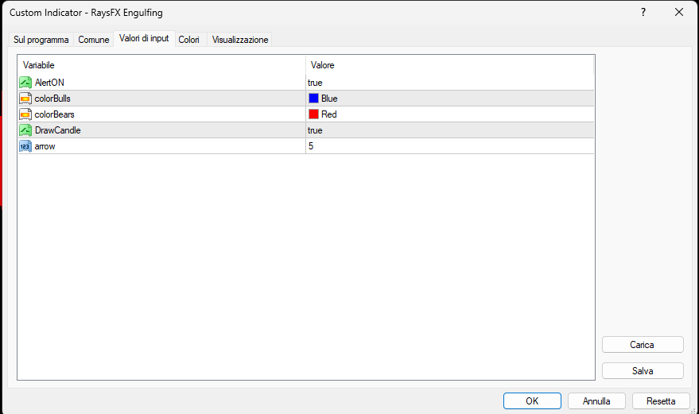699x414 pixels.
Task: Cancel with the Annulla button
Action: (596, 401)
